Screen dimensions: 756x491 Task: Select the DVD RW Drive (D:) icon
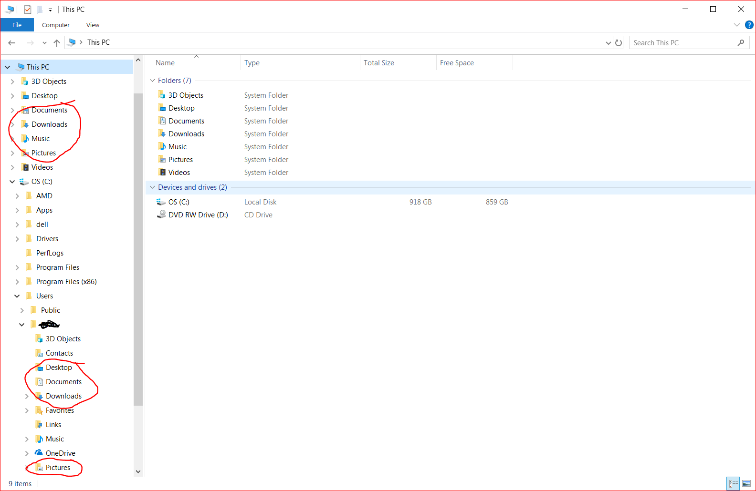point(161,215)
